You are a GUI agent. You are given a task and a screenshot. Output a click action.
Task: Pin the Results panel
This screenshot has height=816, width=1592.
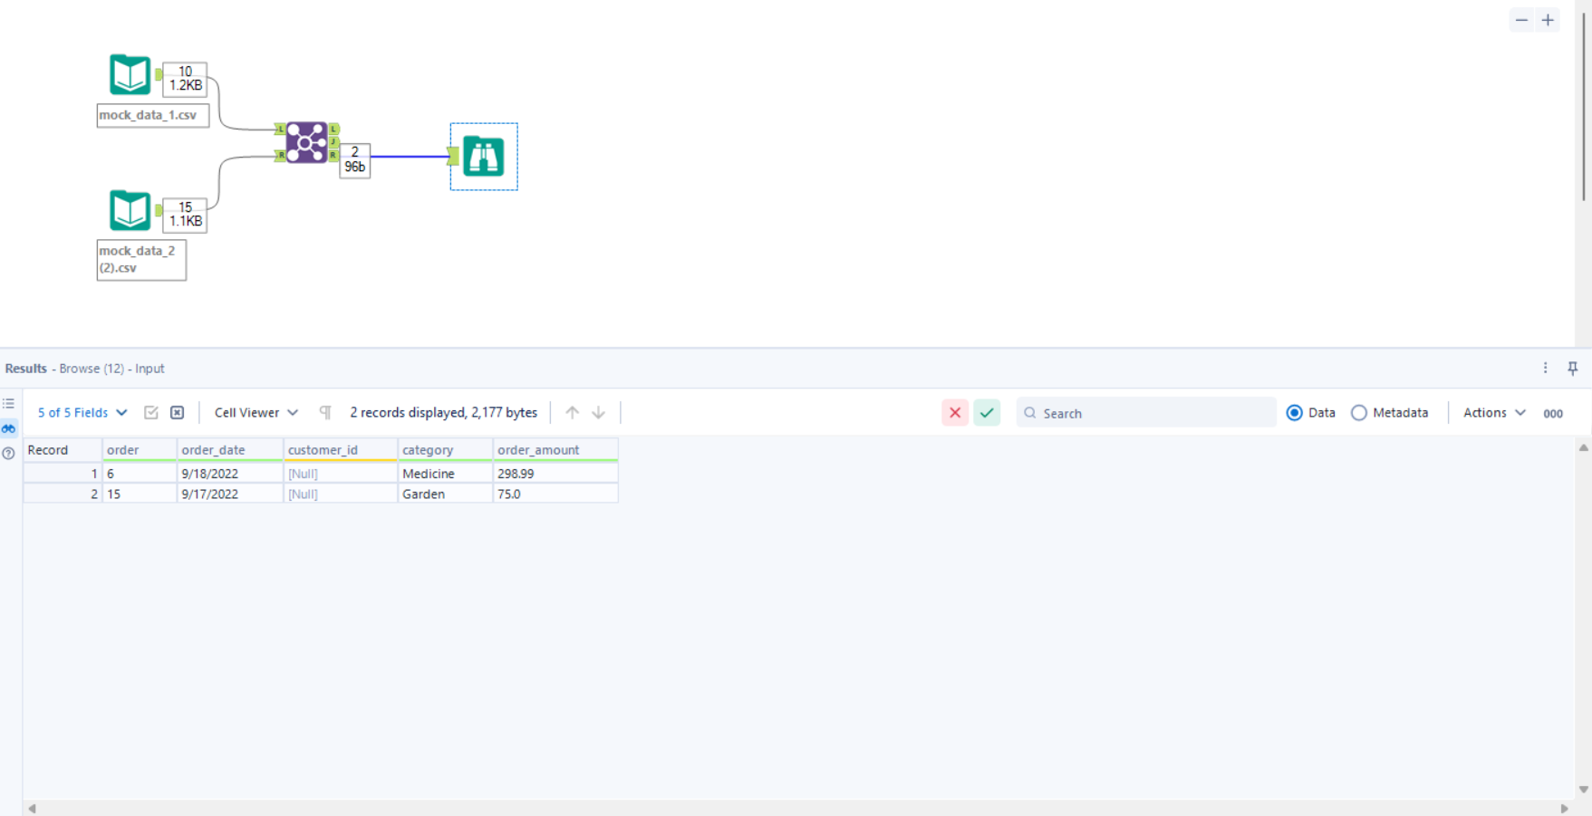pos(1573,368)
